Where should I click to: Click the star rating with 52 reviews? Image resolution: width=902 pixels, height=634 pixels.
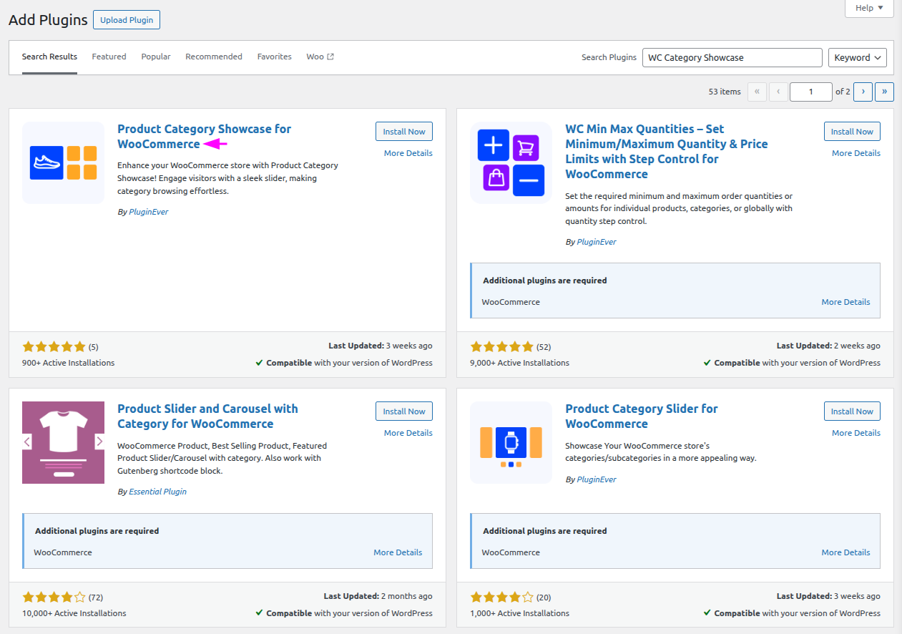[502, 346]
